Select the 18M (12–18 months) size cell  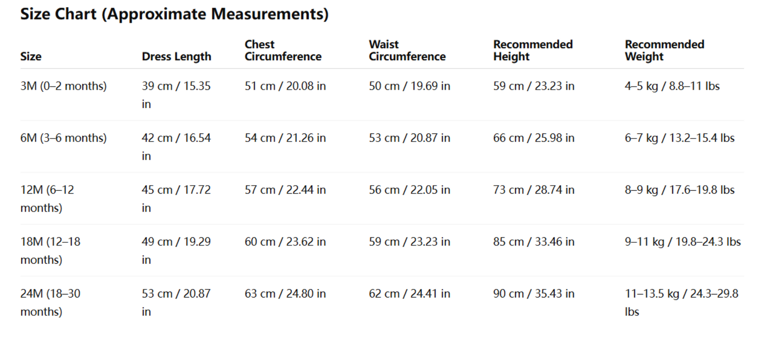tap(50, 250)
